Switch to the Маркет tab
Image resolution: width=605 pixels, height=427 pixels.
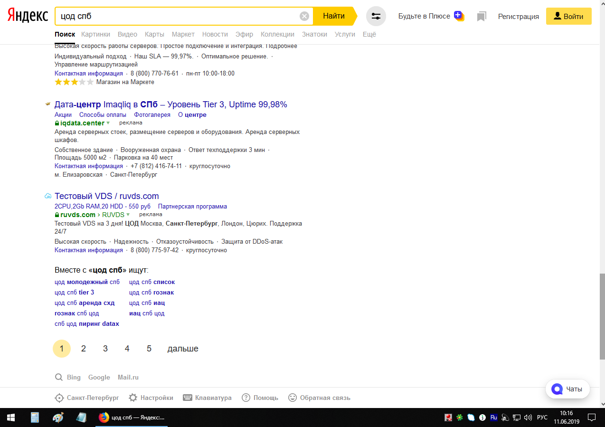[x=183, y=34]
